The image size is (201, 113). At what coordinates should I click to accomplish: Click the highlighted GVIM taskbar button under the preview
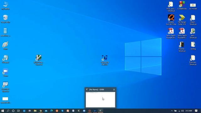click(x=100, y=111)
